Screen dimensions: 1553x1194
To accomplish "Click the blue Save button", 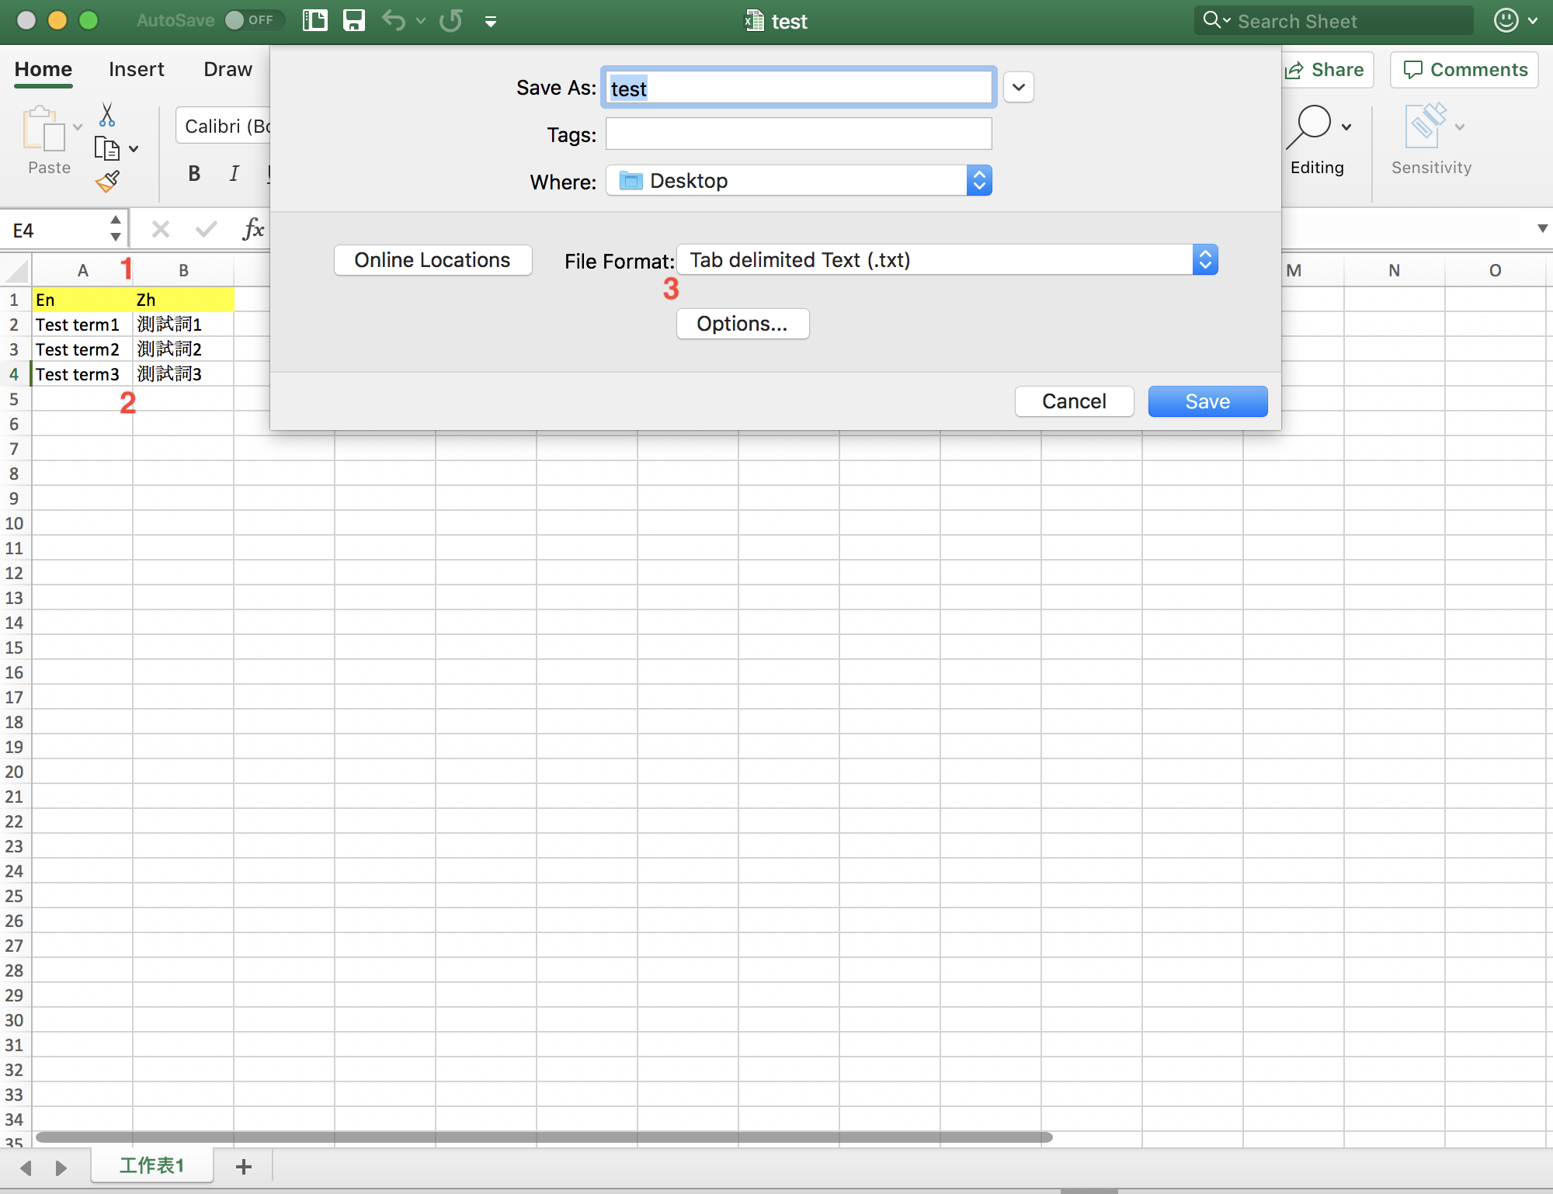I will (x=1207, y=401).
